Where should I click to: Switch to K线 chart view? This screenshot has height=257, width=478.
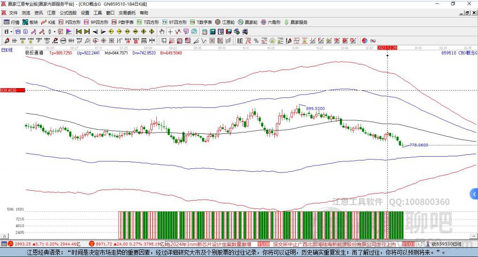point(49,22)
